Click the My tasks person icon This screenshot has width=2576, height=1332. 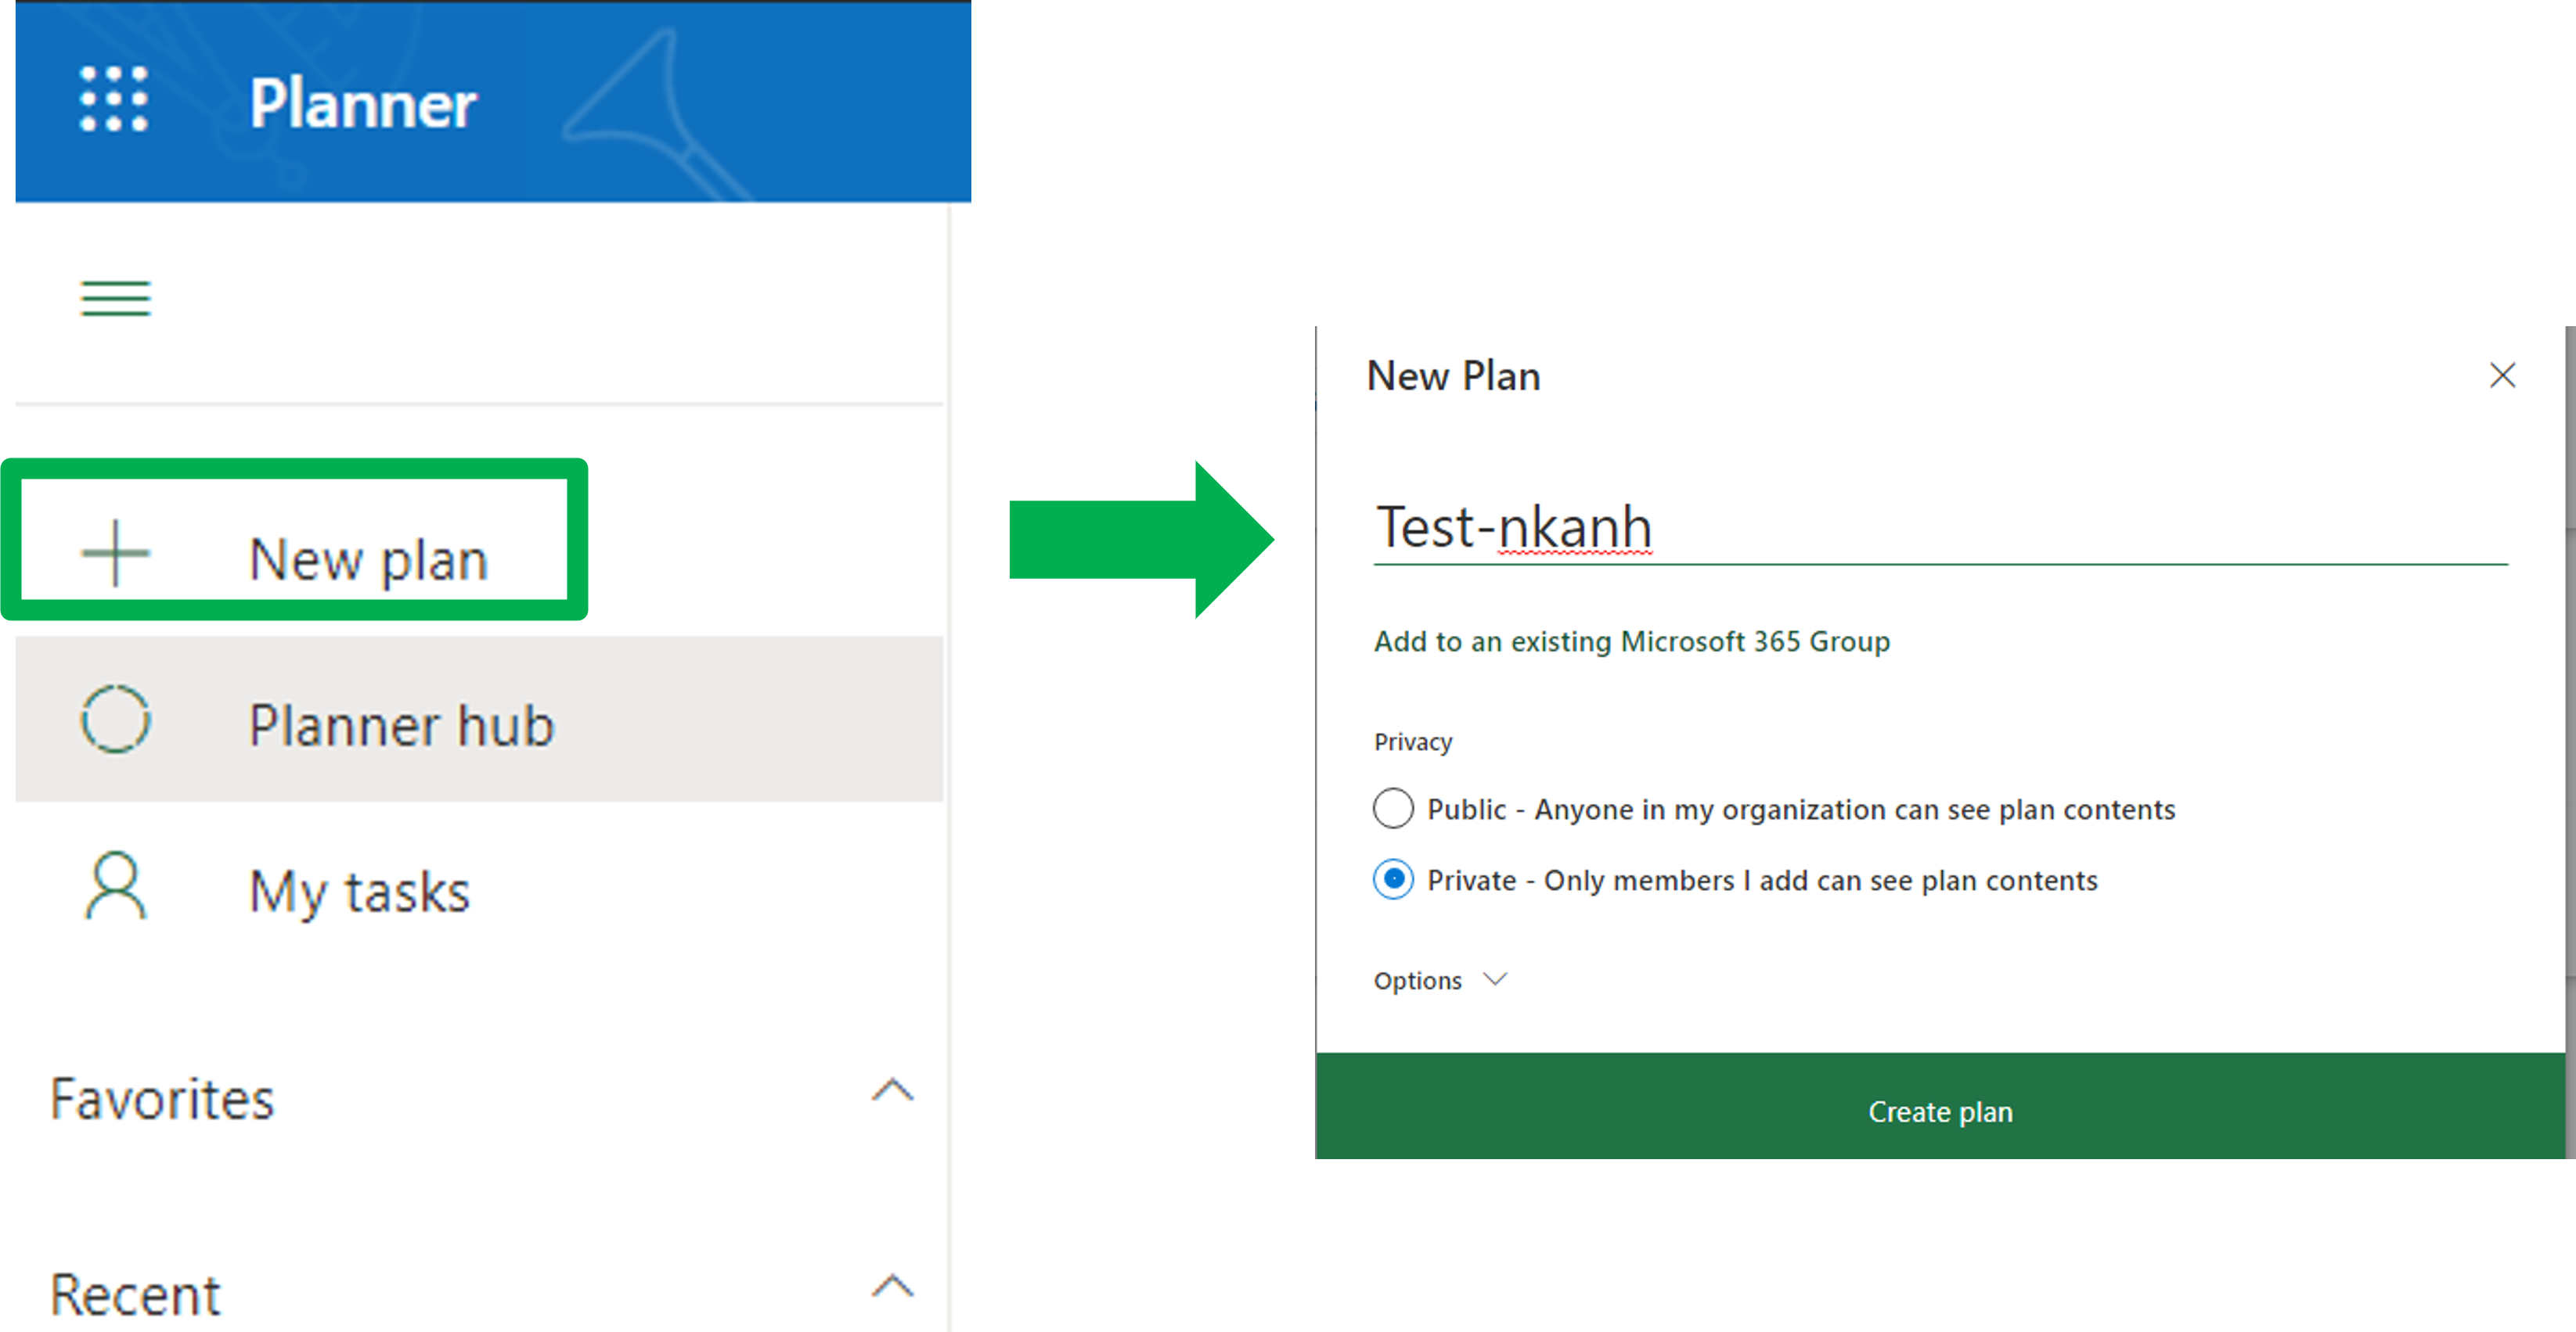(x=115, y=885)
